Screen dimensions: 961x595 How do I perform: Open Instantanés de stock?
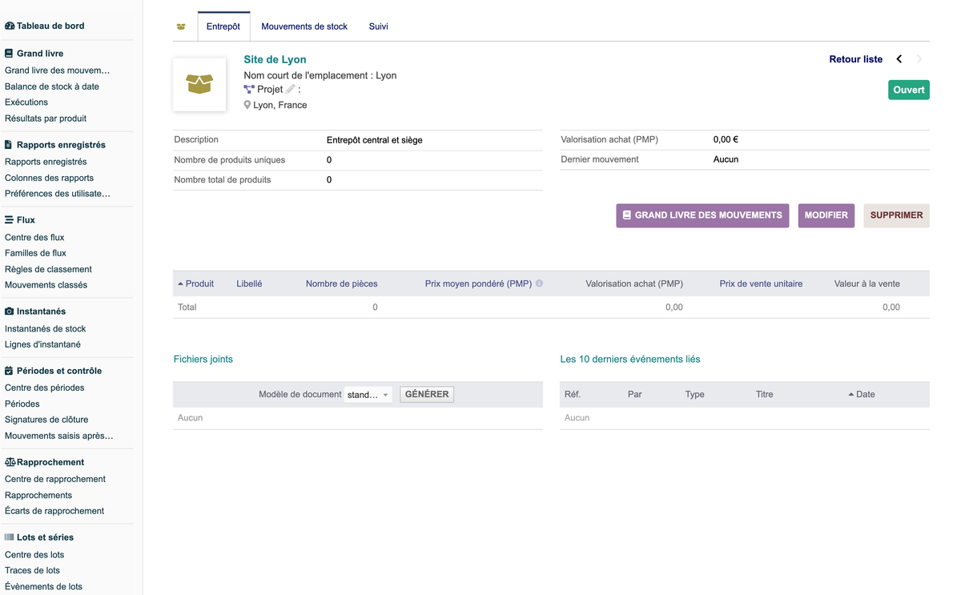(46, 328)
